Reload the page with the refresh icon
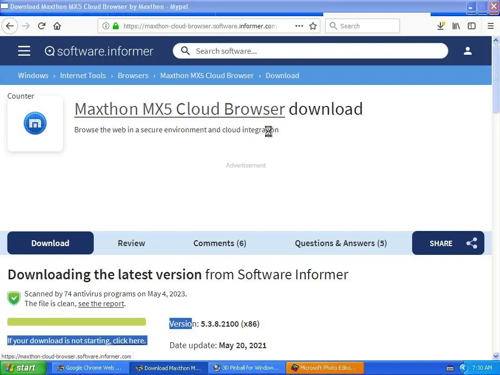Screen dimensions: 500x375 click(x=42, y=26)
